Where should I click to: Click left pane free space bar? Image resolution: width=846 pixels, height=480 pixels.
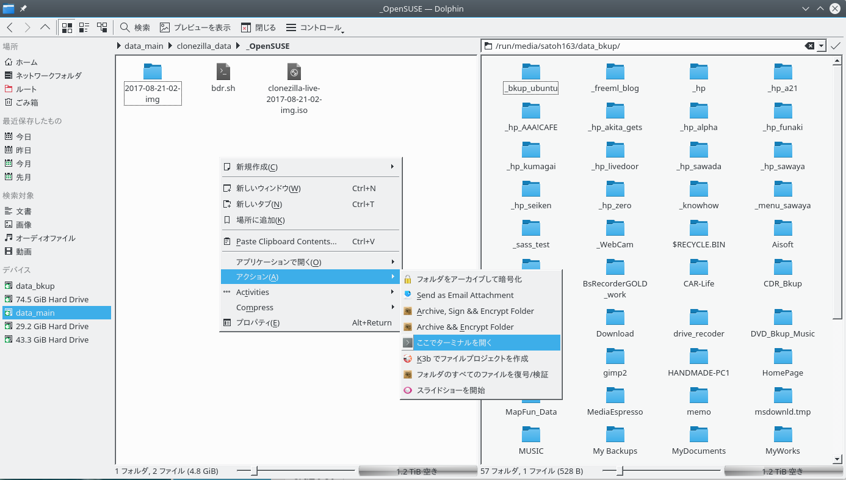[418, 471]
